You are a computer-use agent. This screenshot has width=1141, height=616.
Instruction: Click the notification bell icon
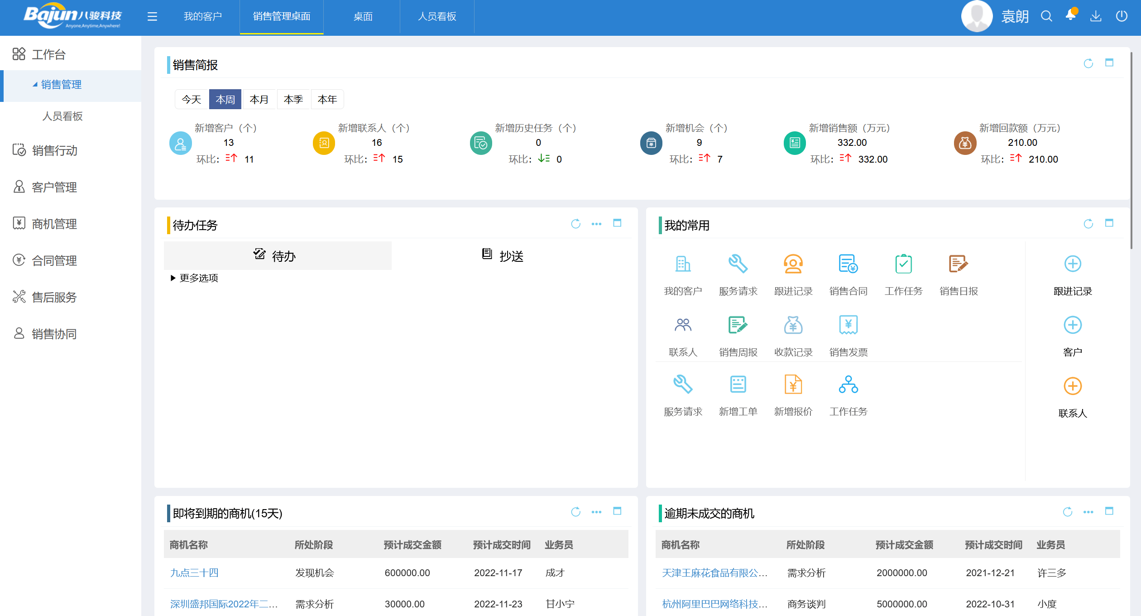pyautogui.click(x=1071, y=16)
